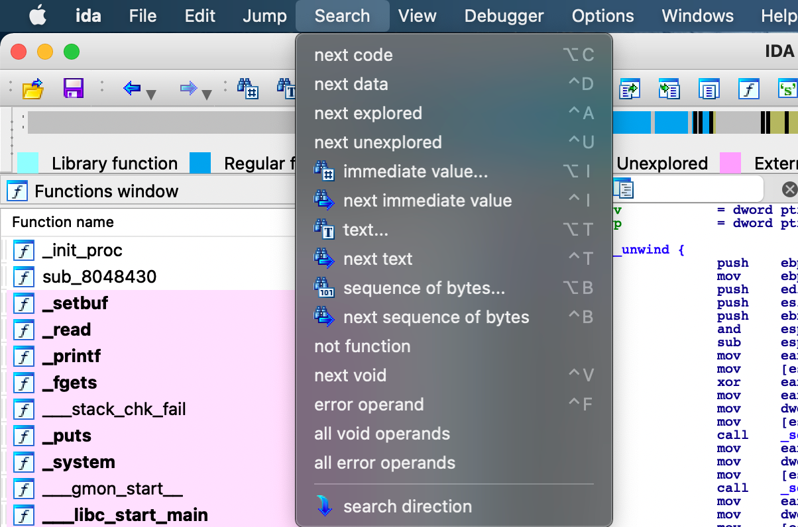Click the disassembly view tab icon
Viewport: 798px width, 527px height.
[624, 189]
